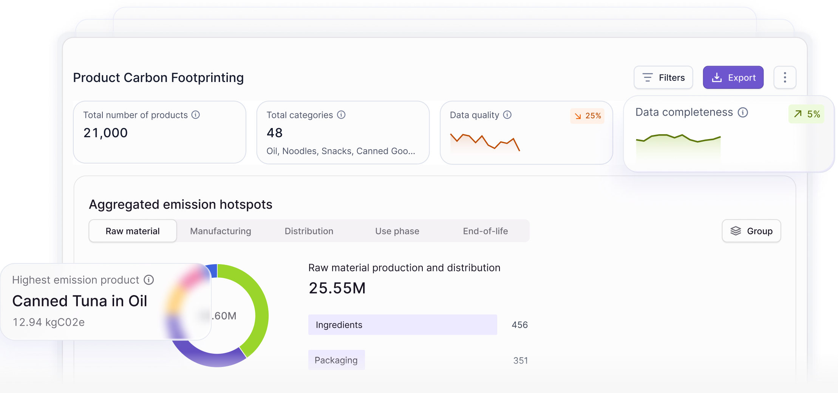Click the Group button
This screenshot has height=393, width=838.
coord(751,231)
